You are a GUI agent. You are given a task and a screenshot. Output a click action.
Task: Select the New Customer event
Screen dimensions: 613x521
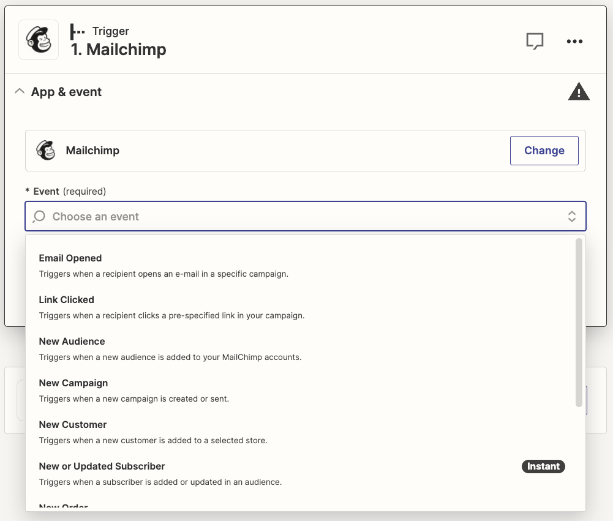point(301,432)
